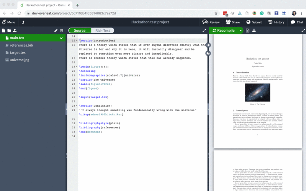Image resolution: width=306 pixels, height=191 pixels.
Task: Collapse the Introduction section fold arrow
Action: (77, 41)
